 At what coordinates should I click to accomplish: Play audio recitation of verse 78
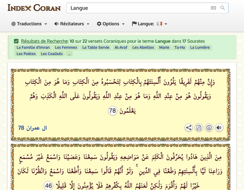(219, 128)
